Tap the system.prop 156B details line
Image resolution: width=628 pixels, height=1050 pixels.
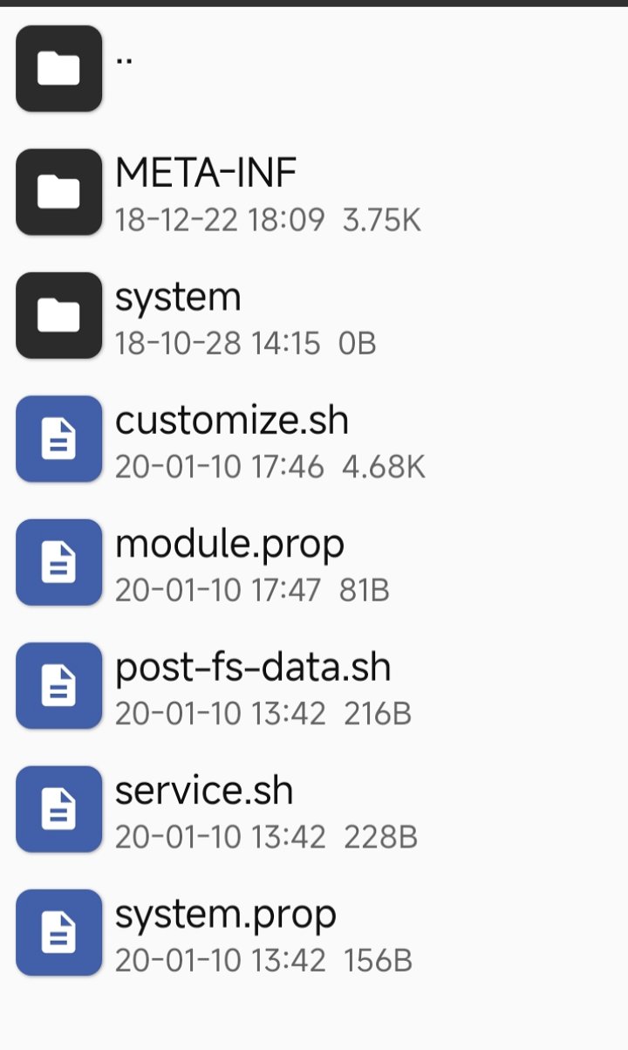pos(263,961)
